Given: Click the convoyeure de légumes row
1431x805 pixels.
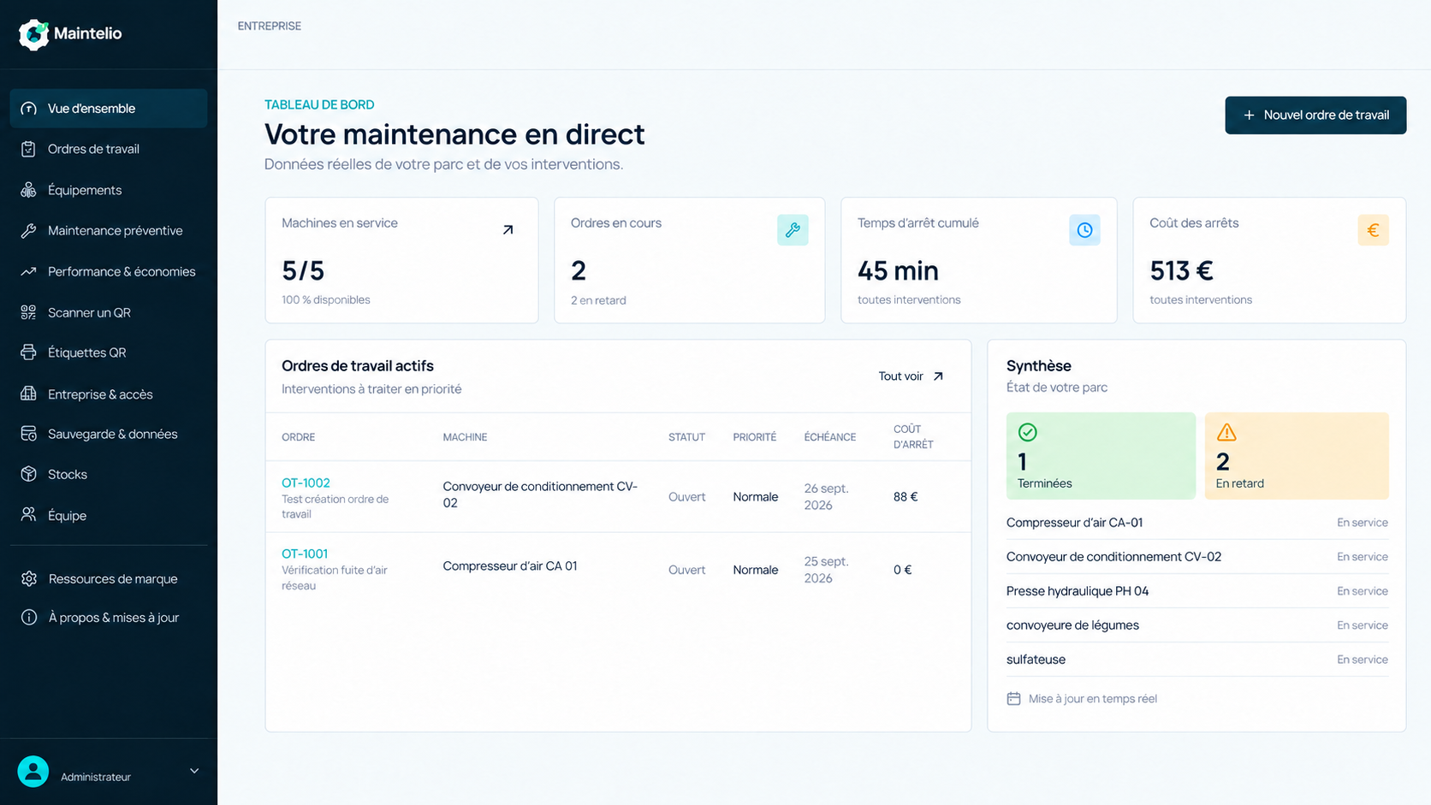Looking at the screenshot, I should tap(1197, 625).
